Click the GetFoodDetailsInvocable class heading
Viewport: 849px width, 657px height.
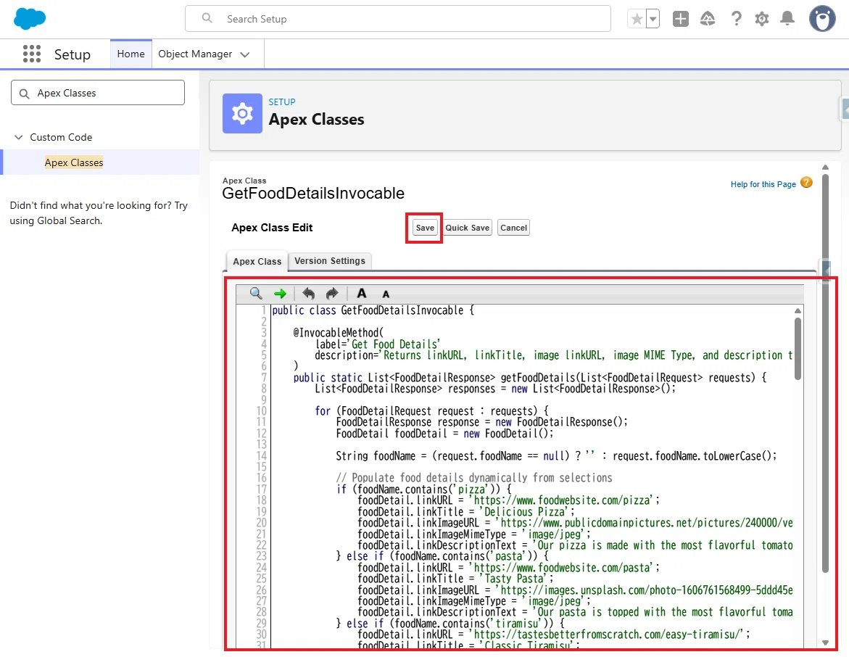(x=313, y=194)
